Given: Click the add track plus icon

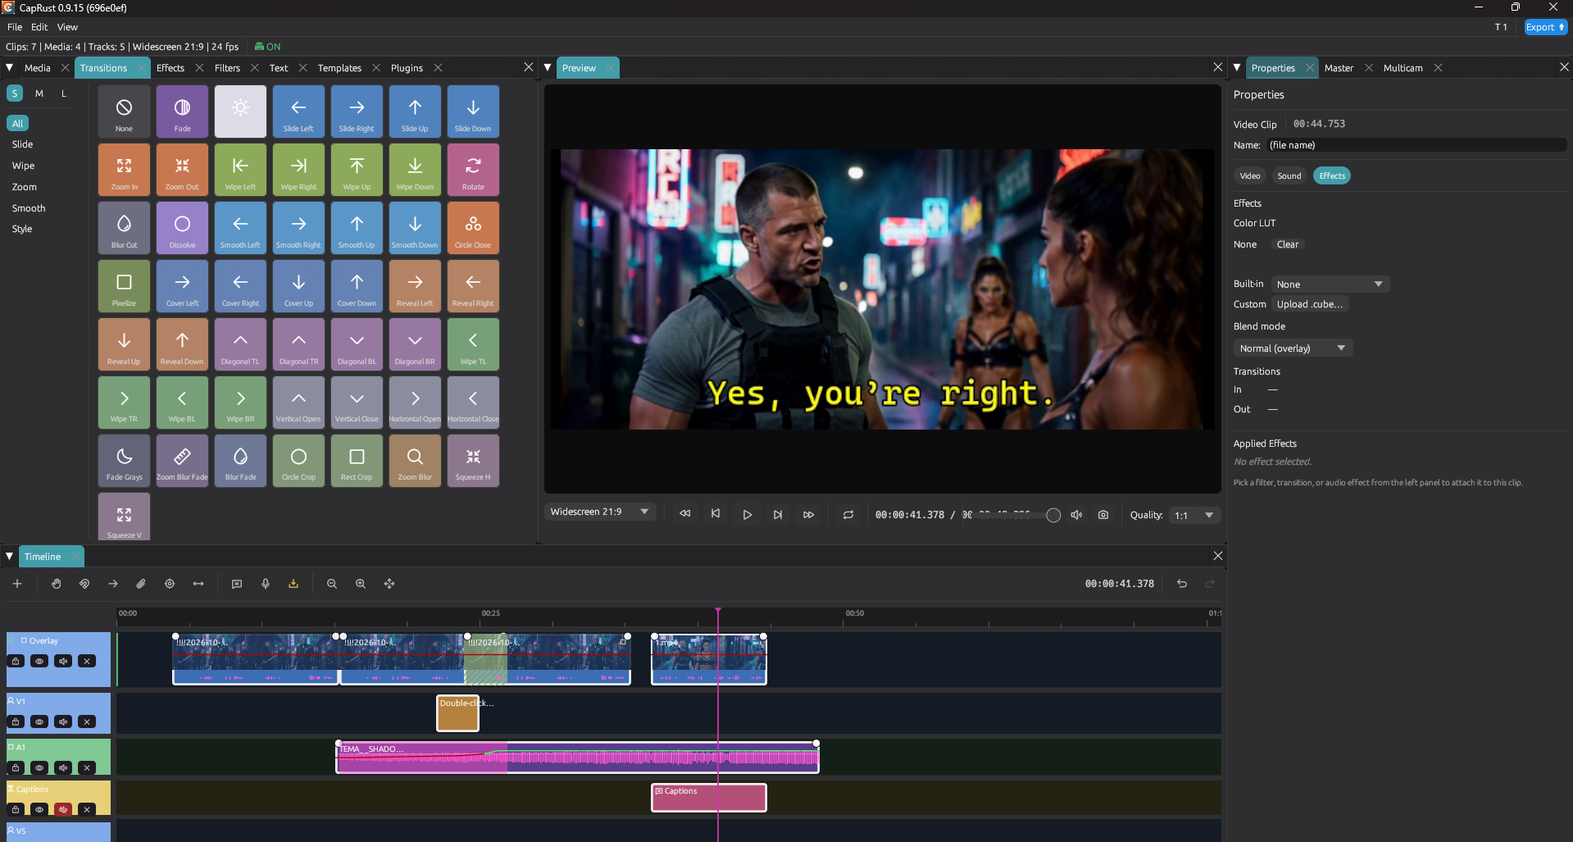Looking at the screenshot, I should [17, 584].
